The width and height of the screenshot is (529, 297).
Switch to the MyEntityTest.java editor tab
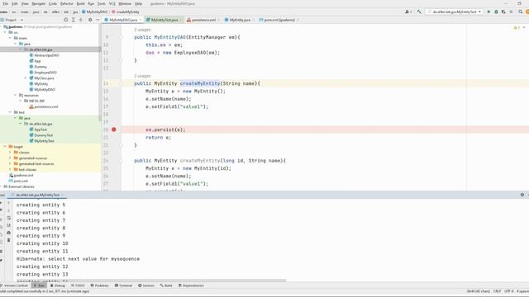tap(164, 20)
